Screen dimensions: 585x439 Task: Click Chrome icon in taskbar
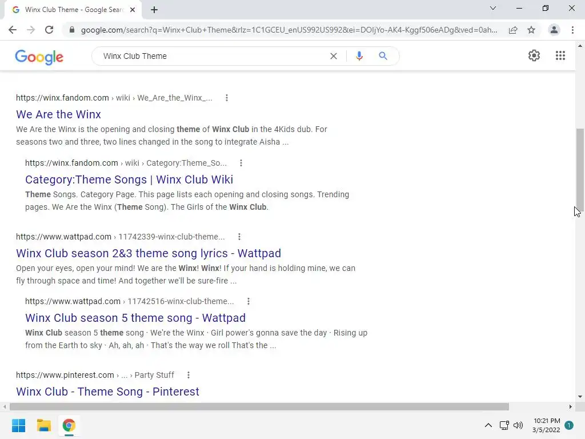pyautogui.click(x=69, y=425)
